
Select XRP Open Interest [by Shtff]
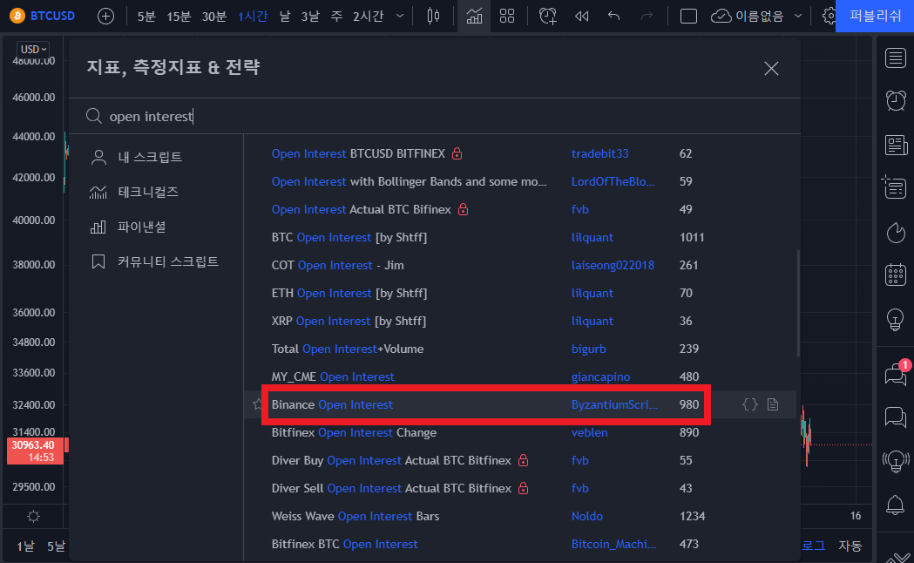coord(348,321)
